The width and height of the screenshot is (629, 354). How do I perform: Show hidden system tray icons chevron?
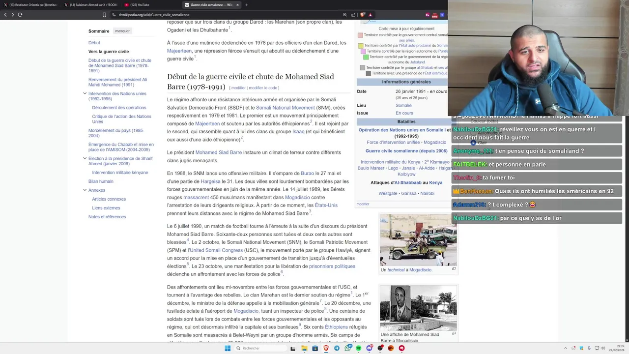[565, 348]
